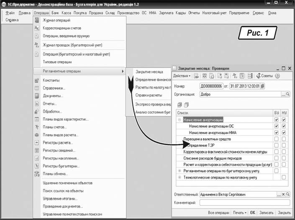The height and width of the screenshot is (220, 295).
Task: Click the magnifier icon in Ответственный field
Action: coord(288,194)
